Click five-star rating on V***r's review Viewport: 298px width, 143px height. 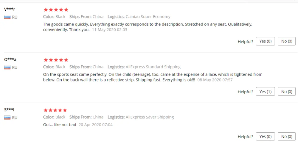(x=56, y=10)
